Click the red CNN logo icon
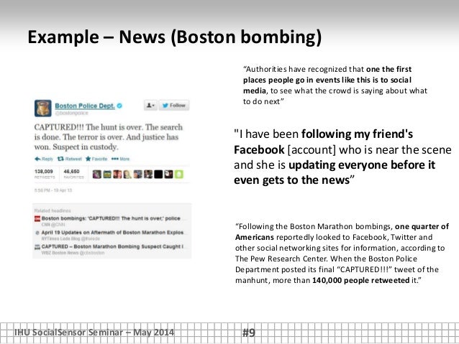Image resolution: width=459 pixels, height=344 pixels. pos(37,218)
